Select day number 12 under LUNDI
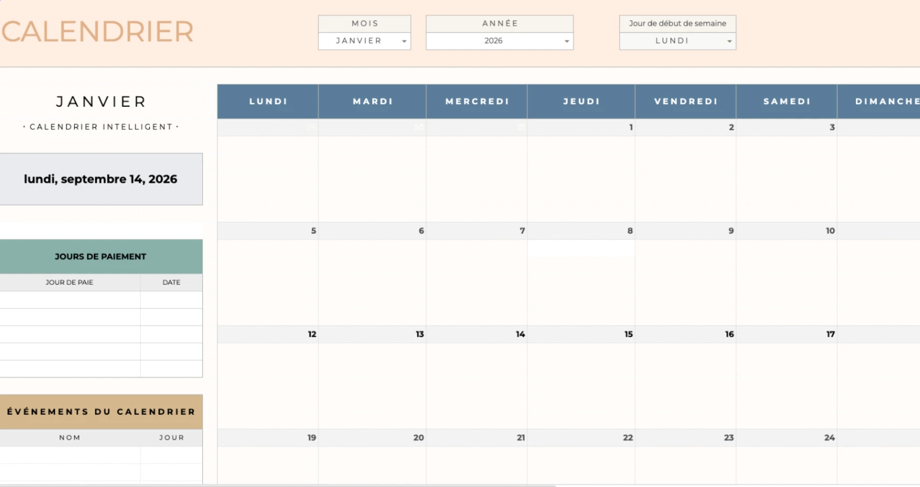Image resolution: width=920 pixels, height=487 pixels. click(268, 334)
